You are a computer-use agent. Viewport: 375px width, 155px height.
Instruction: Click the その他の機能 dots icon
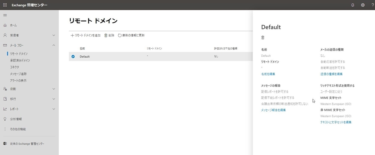coord(5,129)
